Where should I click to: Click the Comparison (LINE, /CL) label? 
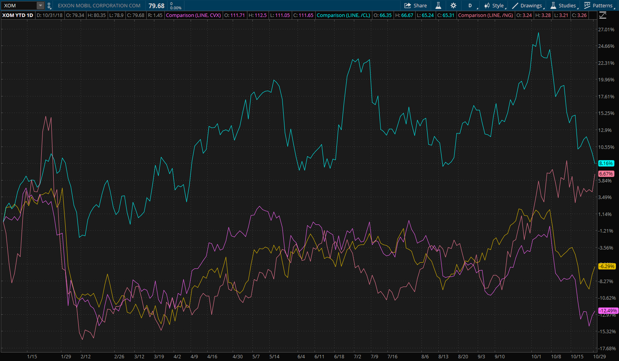(344, 15)
